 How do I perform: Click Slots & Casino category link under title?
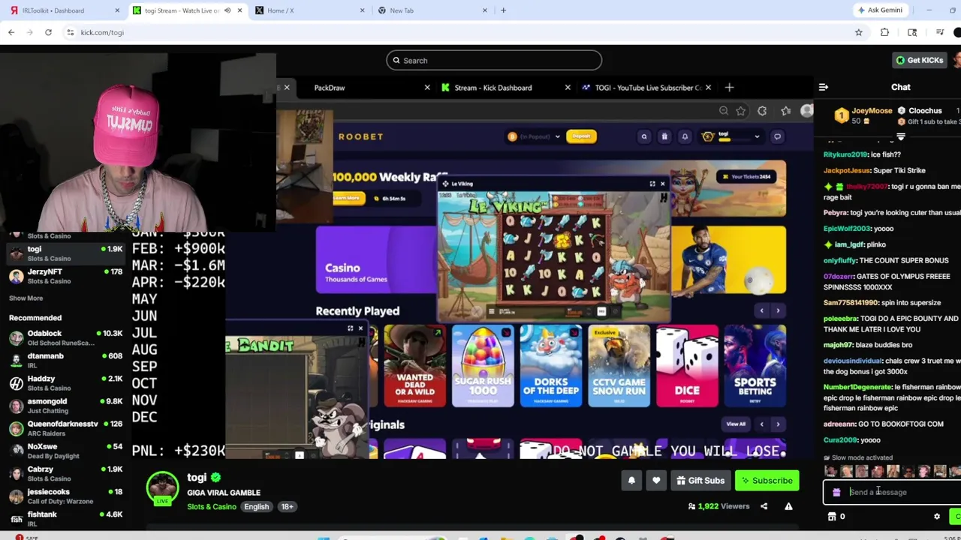[x=212, y=507]
